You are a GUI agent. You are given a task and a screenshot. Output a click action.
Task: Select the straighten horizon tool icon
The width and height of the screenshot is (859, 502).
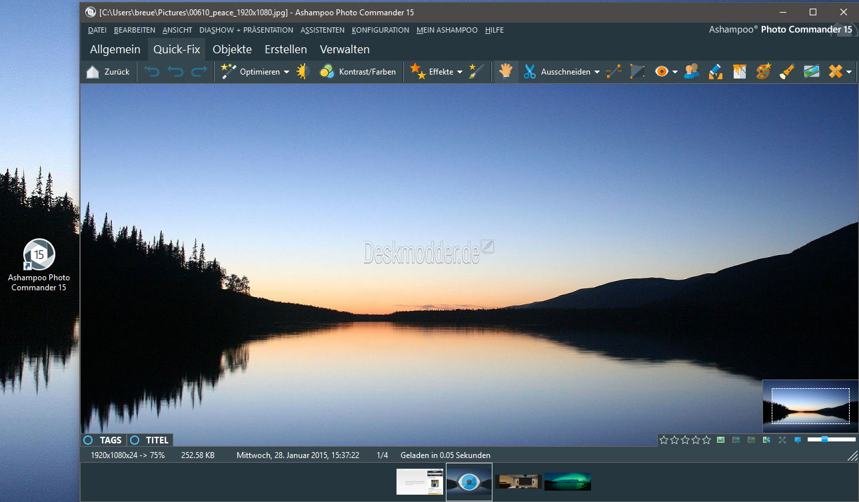click(614, 71)
